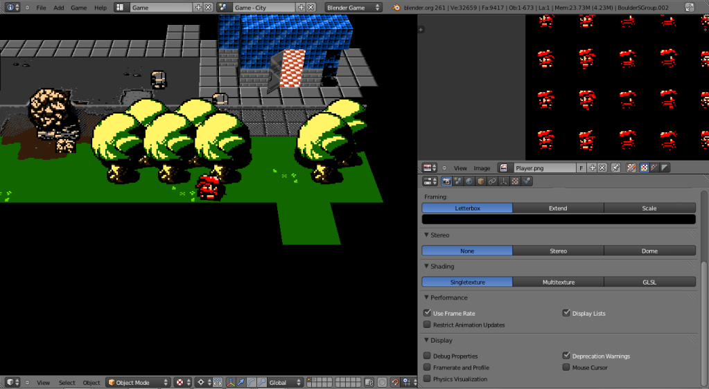Lock camera and layers to scene

[x=369, y=382]
